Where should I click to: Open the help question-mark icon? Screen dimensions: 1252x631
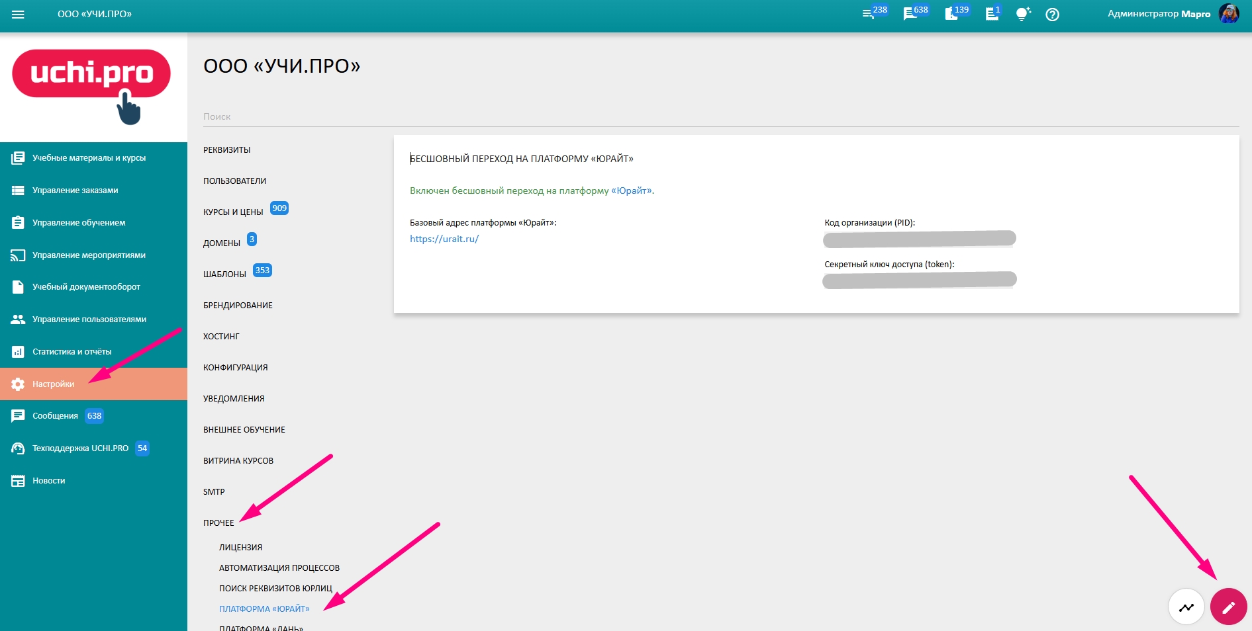(1052, 14)
